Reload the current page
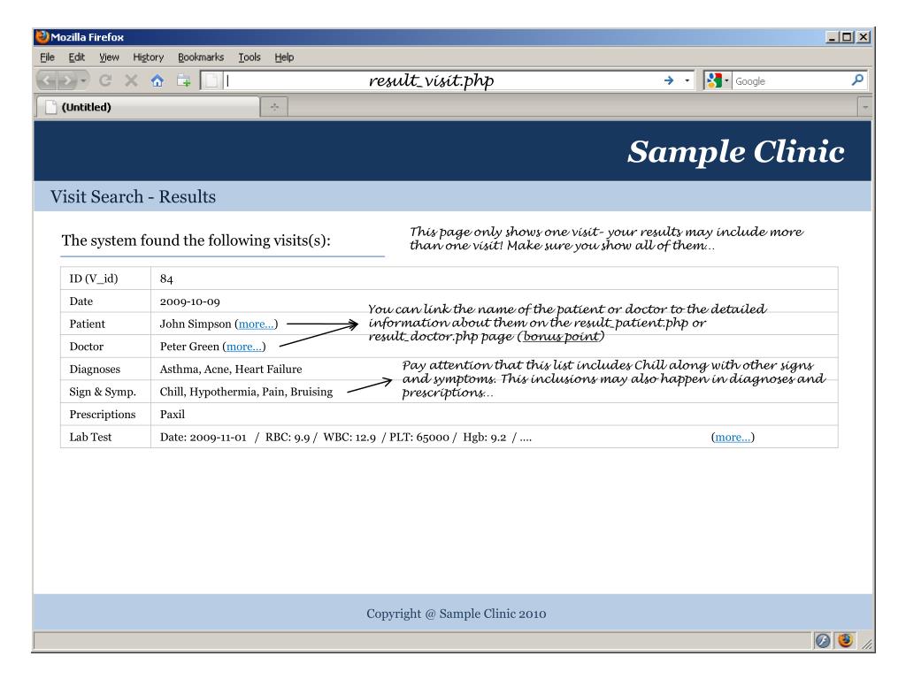906x679 pixels. click(x=105, y=80)
